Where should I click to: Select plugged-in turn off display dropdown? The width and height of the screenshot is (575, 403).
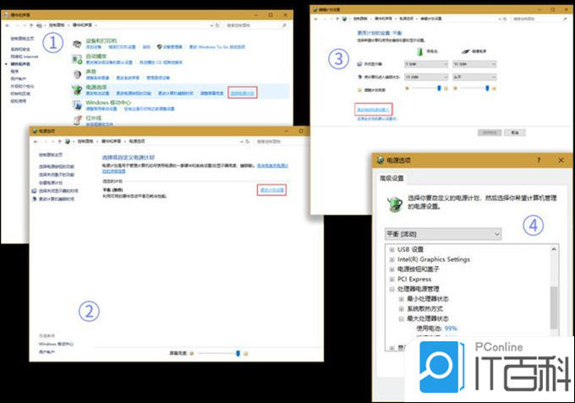coord(474,64)
